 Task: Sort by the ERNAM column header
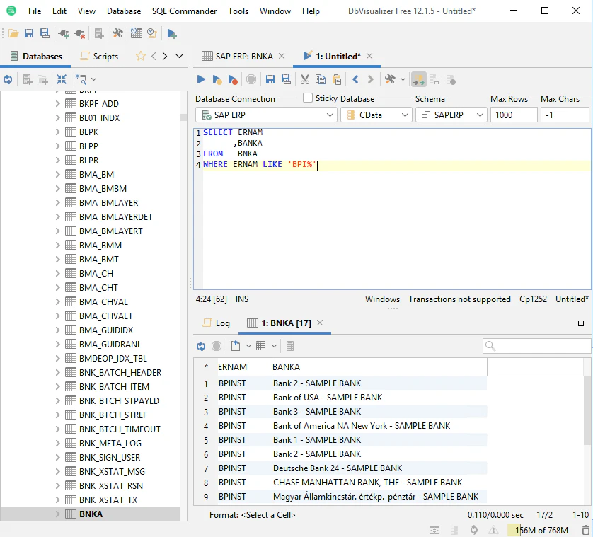[x=245, y=366]
